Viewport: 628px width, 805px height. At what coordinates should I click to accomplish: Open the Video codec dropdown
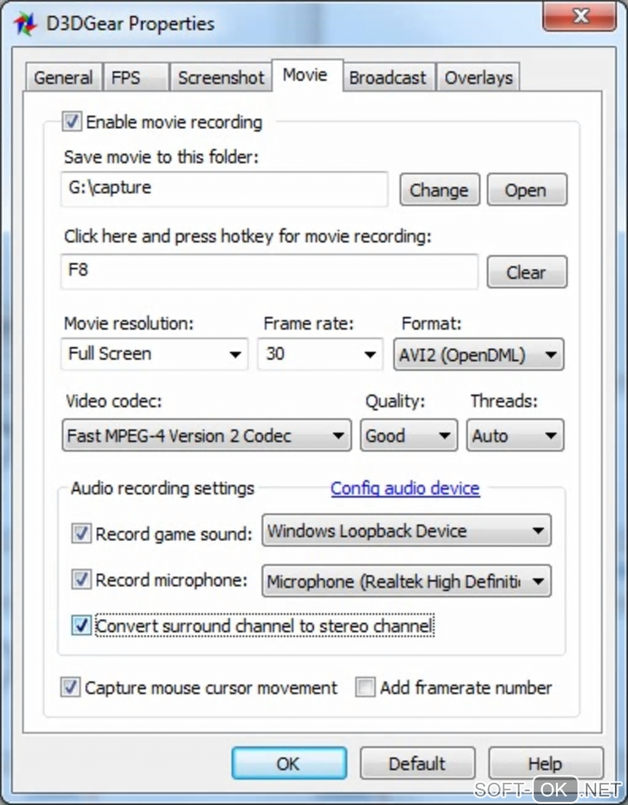[207, 436]
